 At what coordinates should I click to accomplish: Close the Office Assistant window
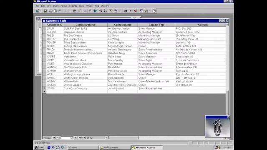point(228,117)
